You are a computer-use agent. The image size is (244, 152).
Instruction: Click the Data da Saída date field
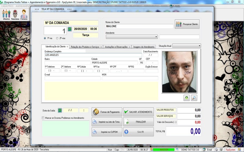[x=71, y=110]
